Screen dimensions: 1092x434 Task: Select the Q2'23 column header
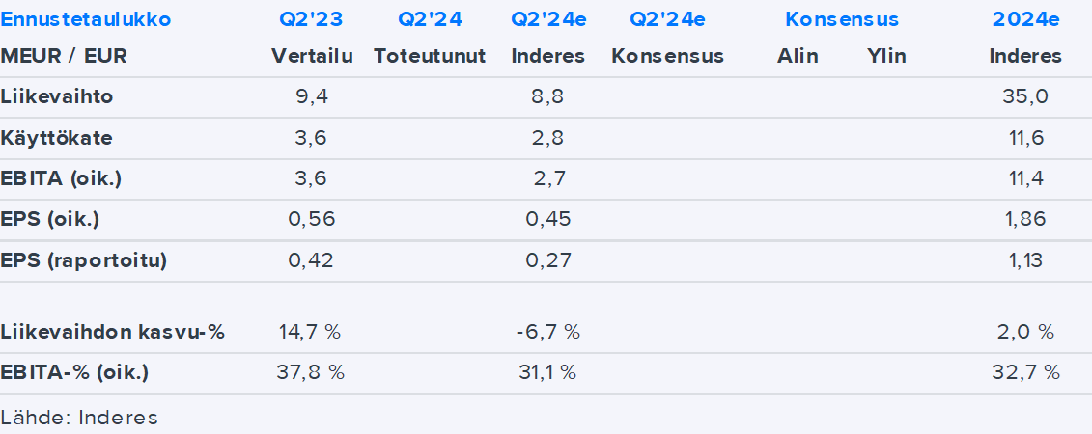coord(310,19)
